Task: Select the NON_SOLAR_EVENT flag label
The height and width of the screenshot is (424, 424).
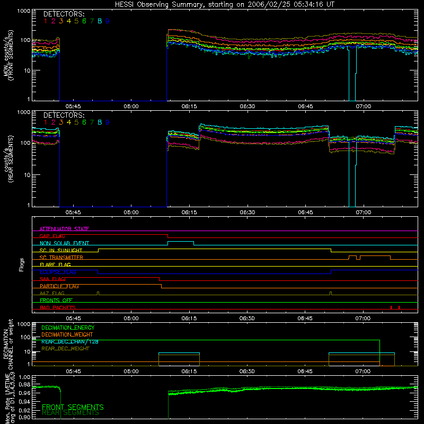Action: (64, 243)
